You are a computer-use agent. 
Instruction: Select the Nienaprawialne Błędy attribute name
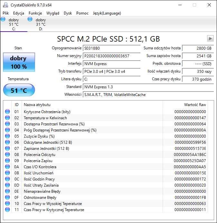click(x=42, y=191)
